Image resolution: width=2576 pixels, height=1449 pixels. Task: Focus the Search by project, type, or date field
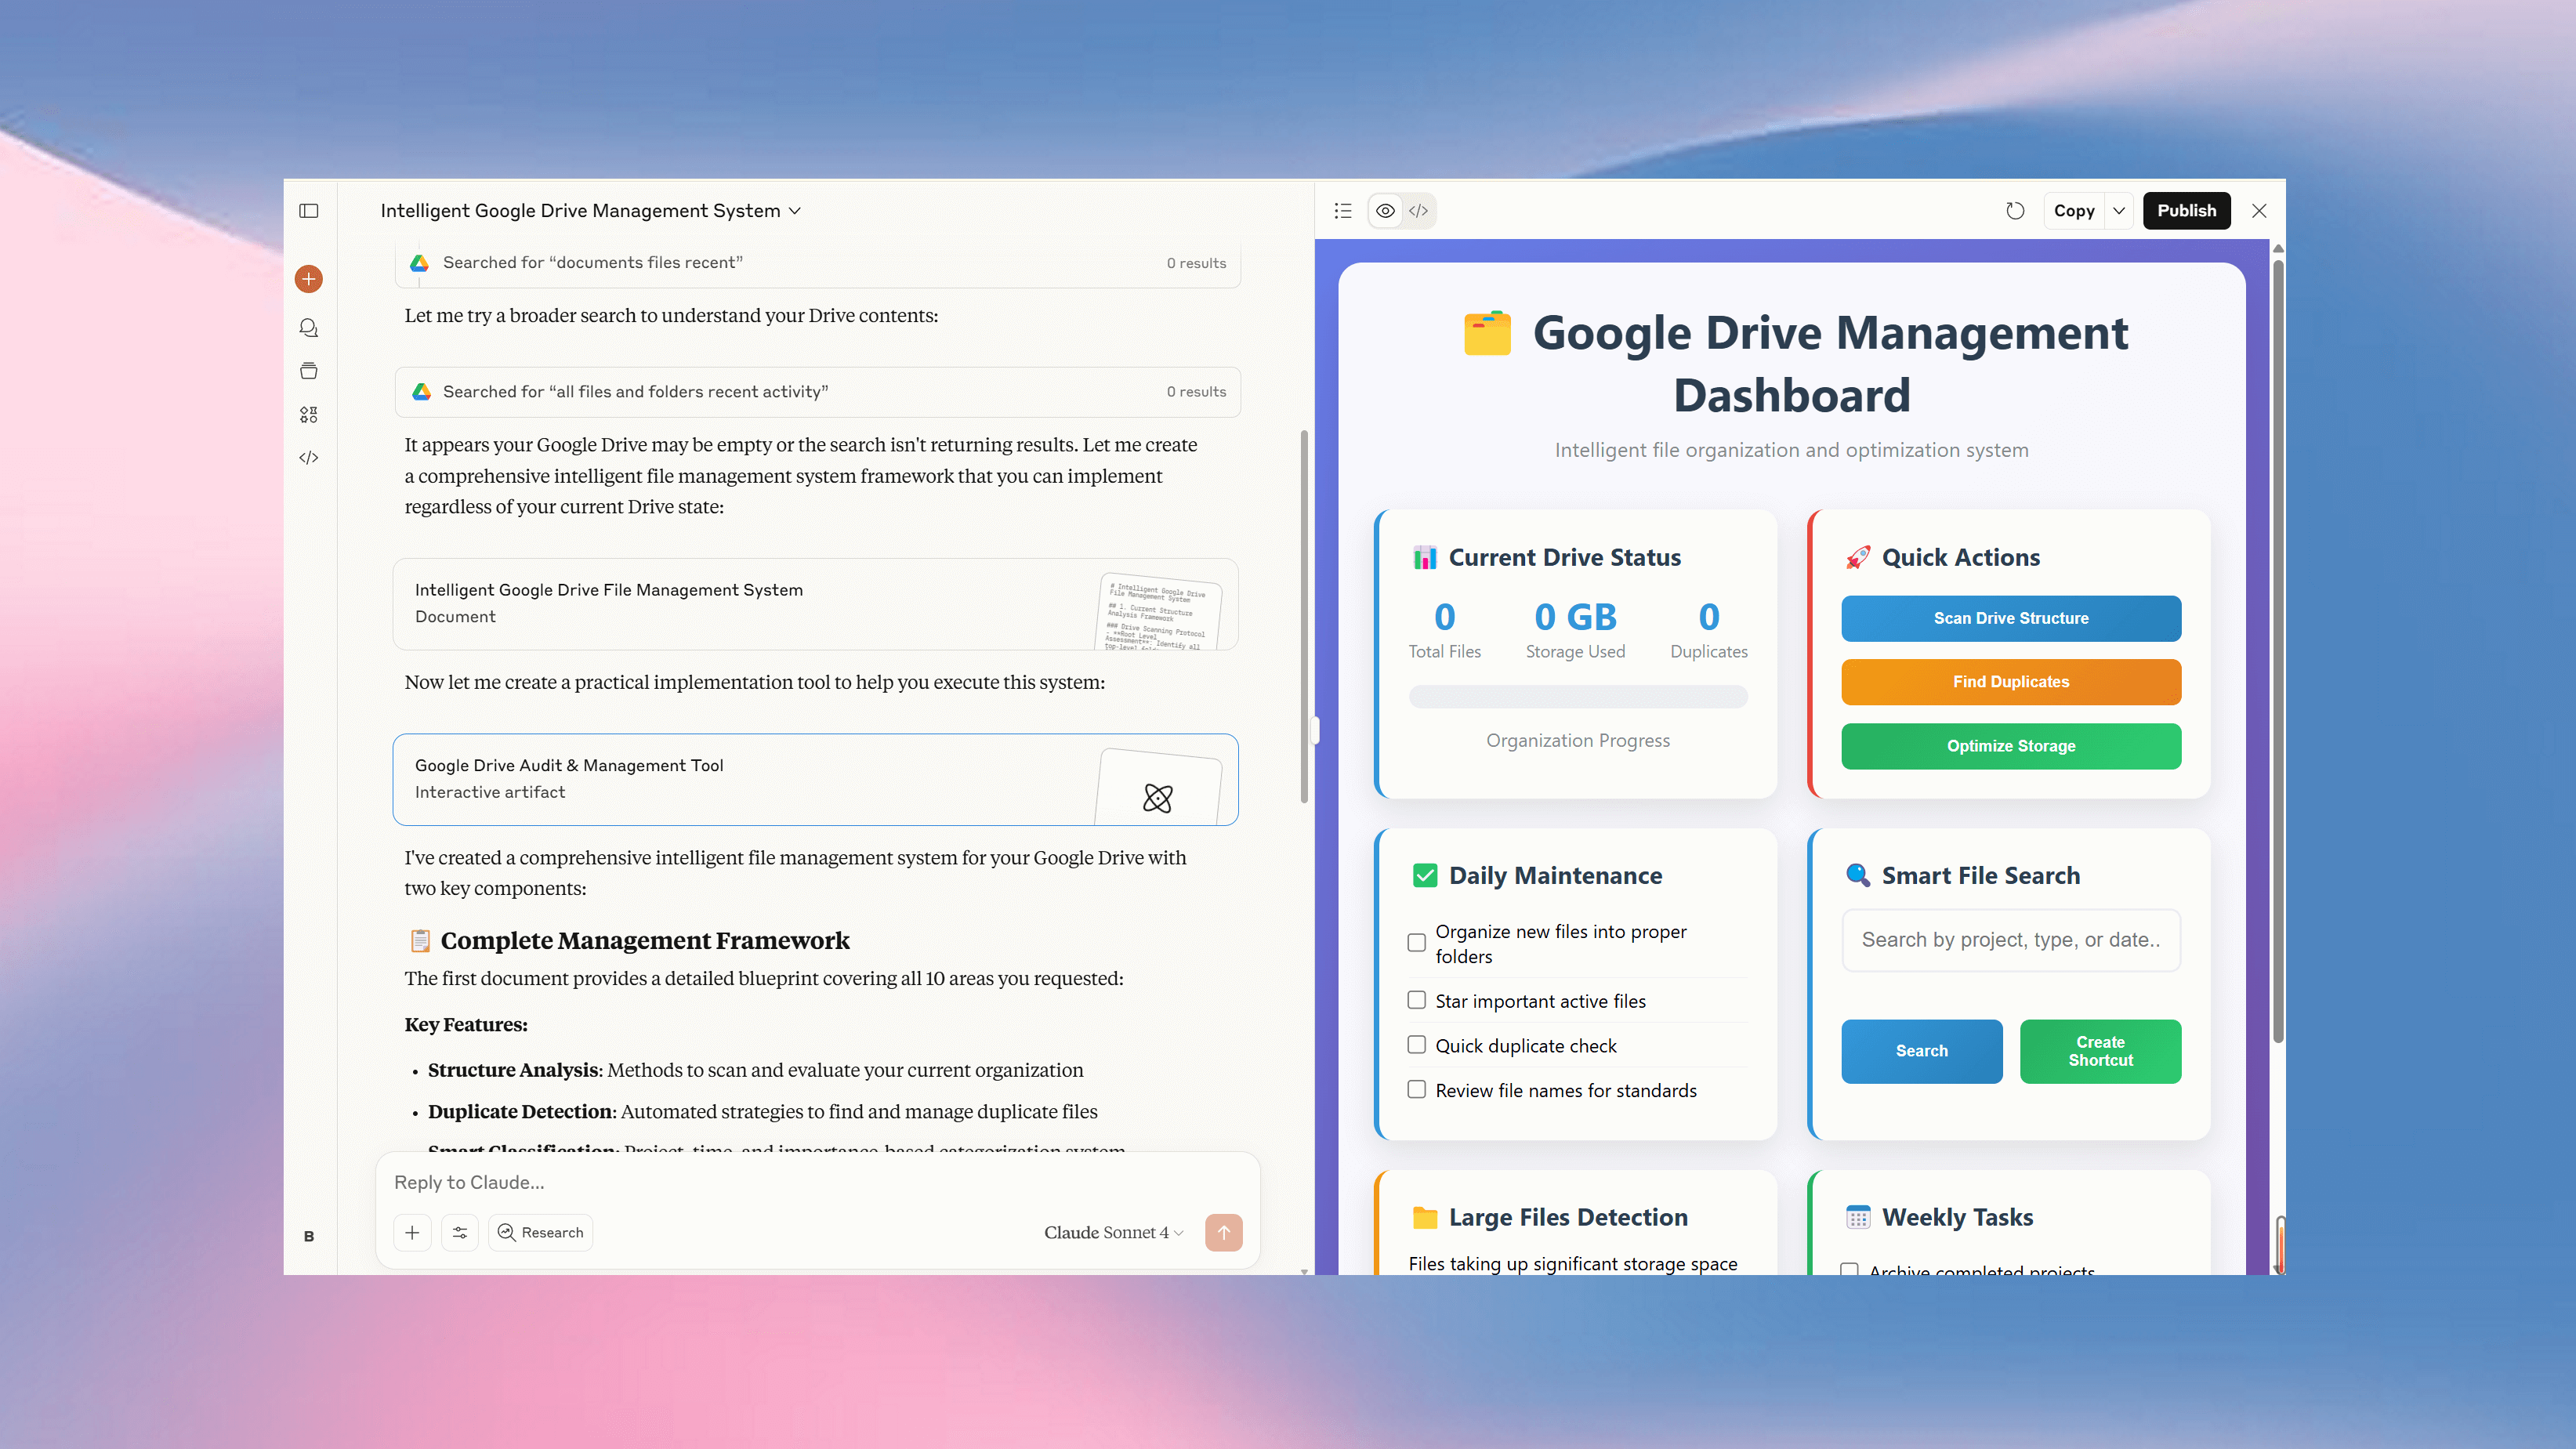pyautogui.click(x=2011, y=940)
